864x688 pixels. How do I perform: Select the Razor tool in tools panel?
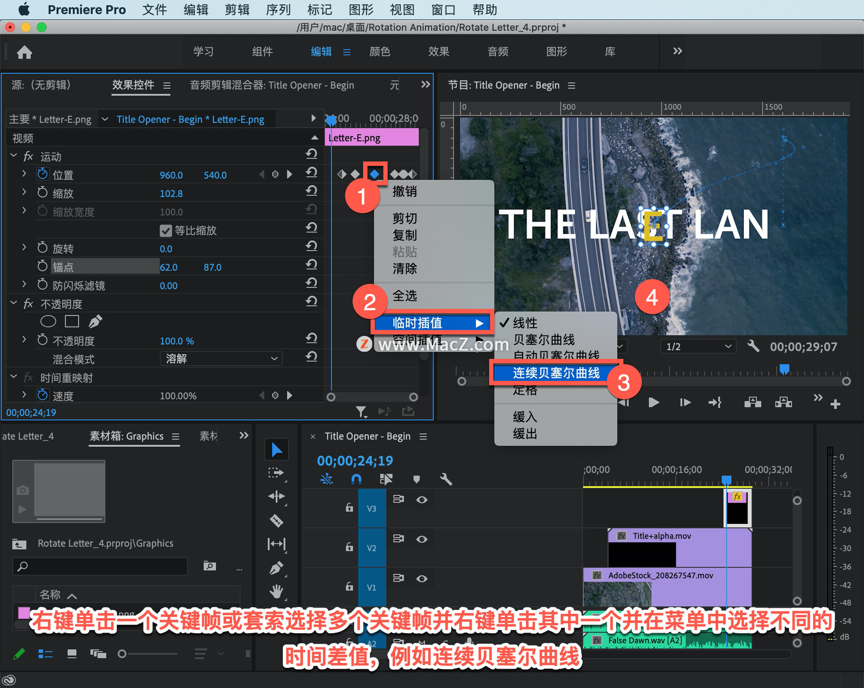pos(276,520)
